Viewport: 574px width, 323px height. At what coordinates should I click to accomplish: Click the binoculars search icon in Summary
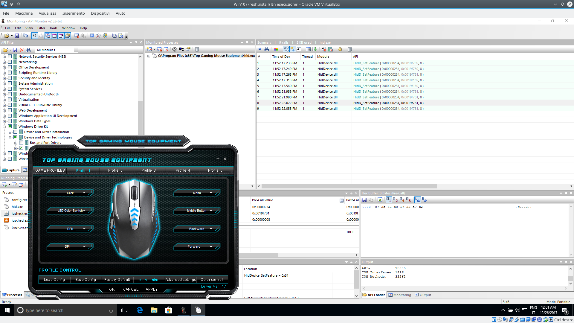[x=267, y=49]
